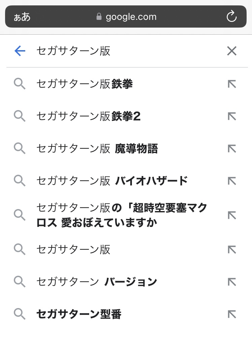Reload the page with refresh icon
The height and width of the screenshot is (338, 252).
click(x=231, y=16)
